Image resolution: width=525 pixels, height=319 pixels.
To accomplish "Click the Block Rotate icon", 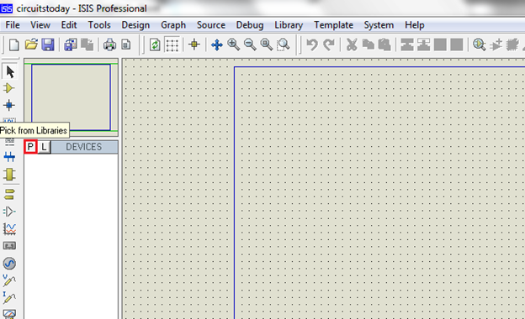I will tap(440, 44).
